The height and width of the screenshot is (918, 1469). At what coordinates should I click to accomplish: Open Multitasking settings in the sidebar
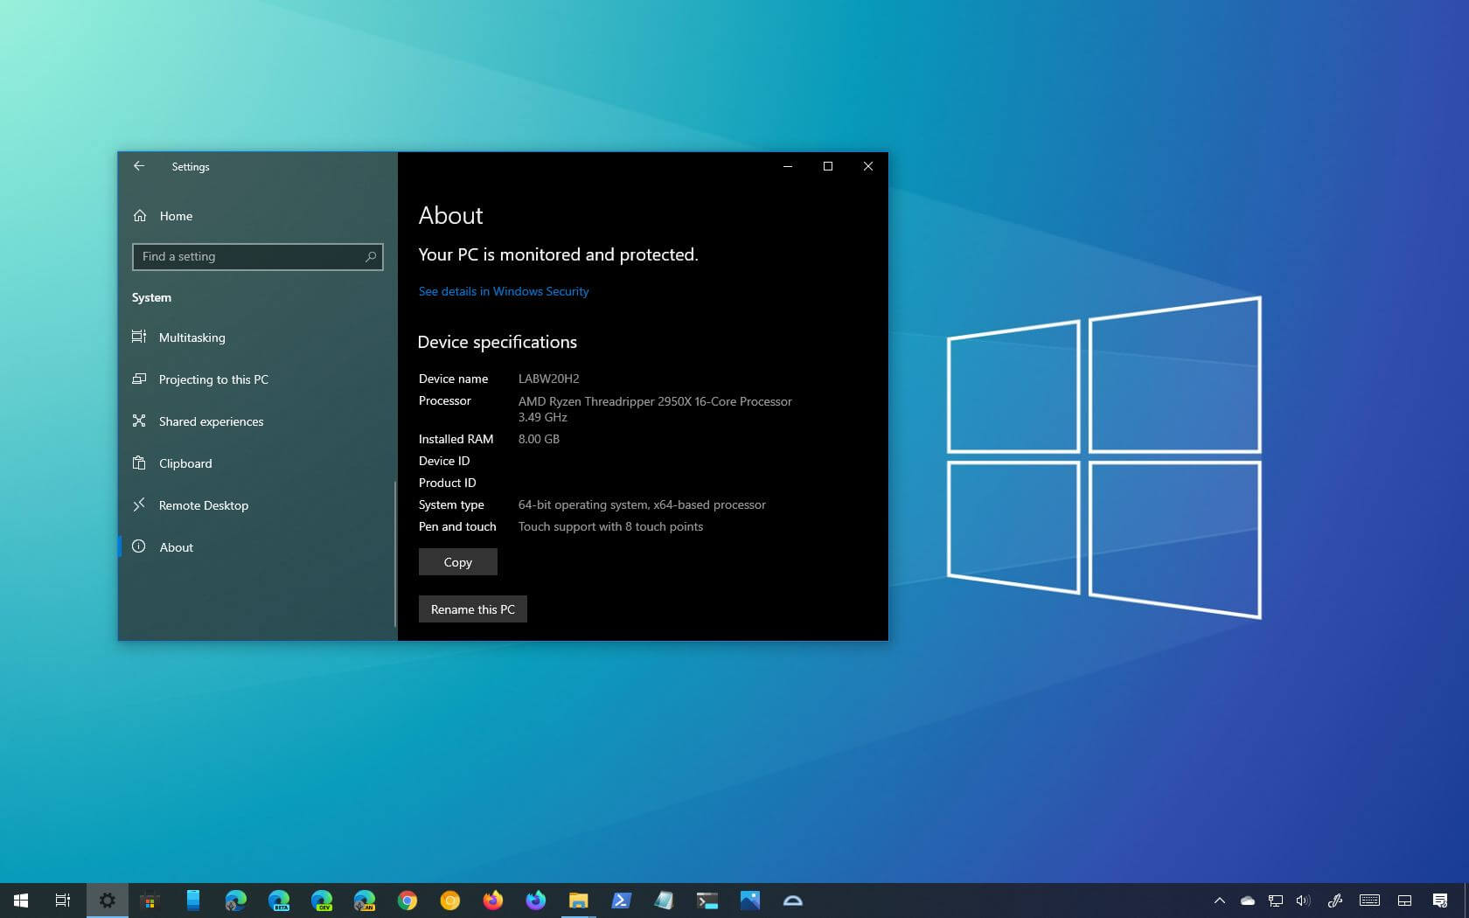point(191,337)
